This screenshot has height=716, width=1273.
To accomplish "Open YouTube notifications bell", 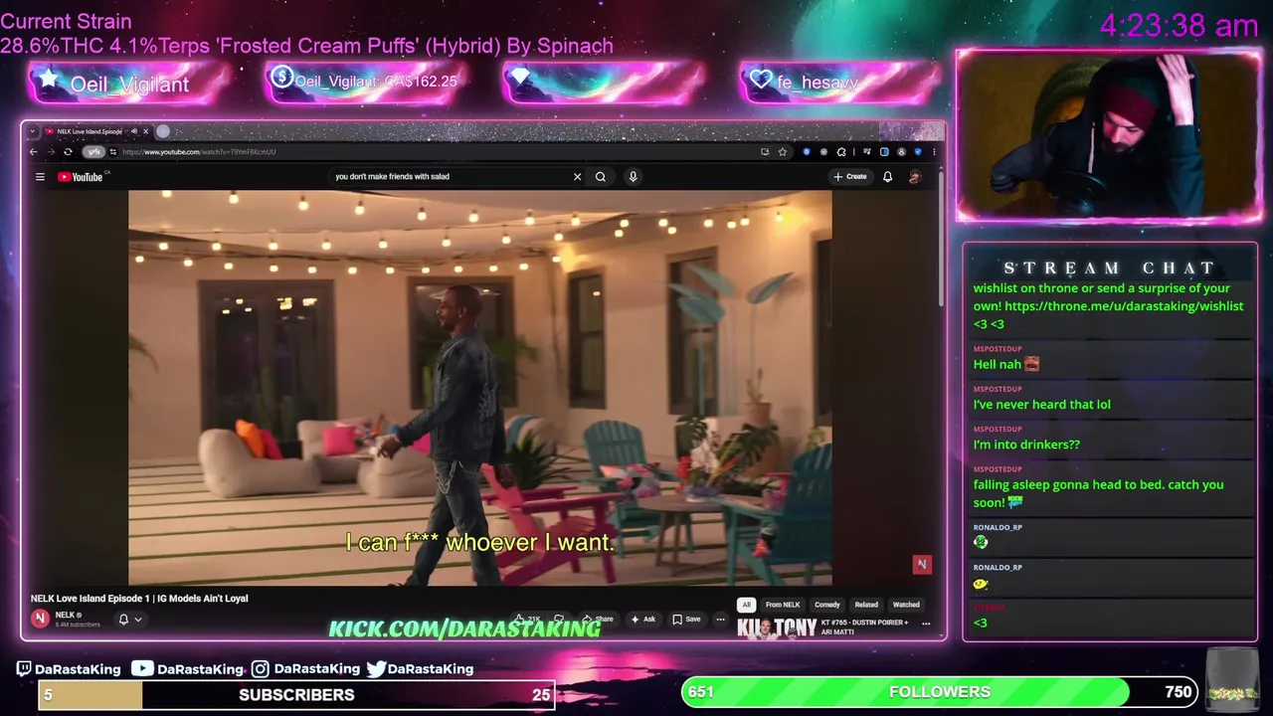I will [887, 177].
